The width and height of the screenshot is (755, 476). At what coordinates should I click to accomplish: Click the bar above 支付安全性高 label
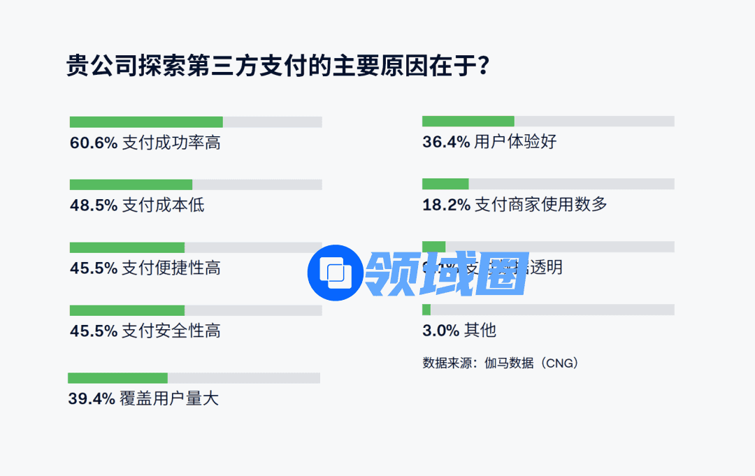pos(196,310)
